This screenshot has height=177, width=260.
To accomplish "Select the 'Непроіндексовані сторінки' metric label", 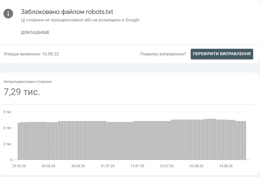I will click(x=27, y=82).
